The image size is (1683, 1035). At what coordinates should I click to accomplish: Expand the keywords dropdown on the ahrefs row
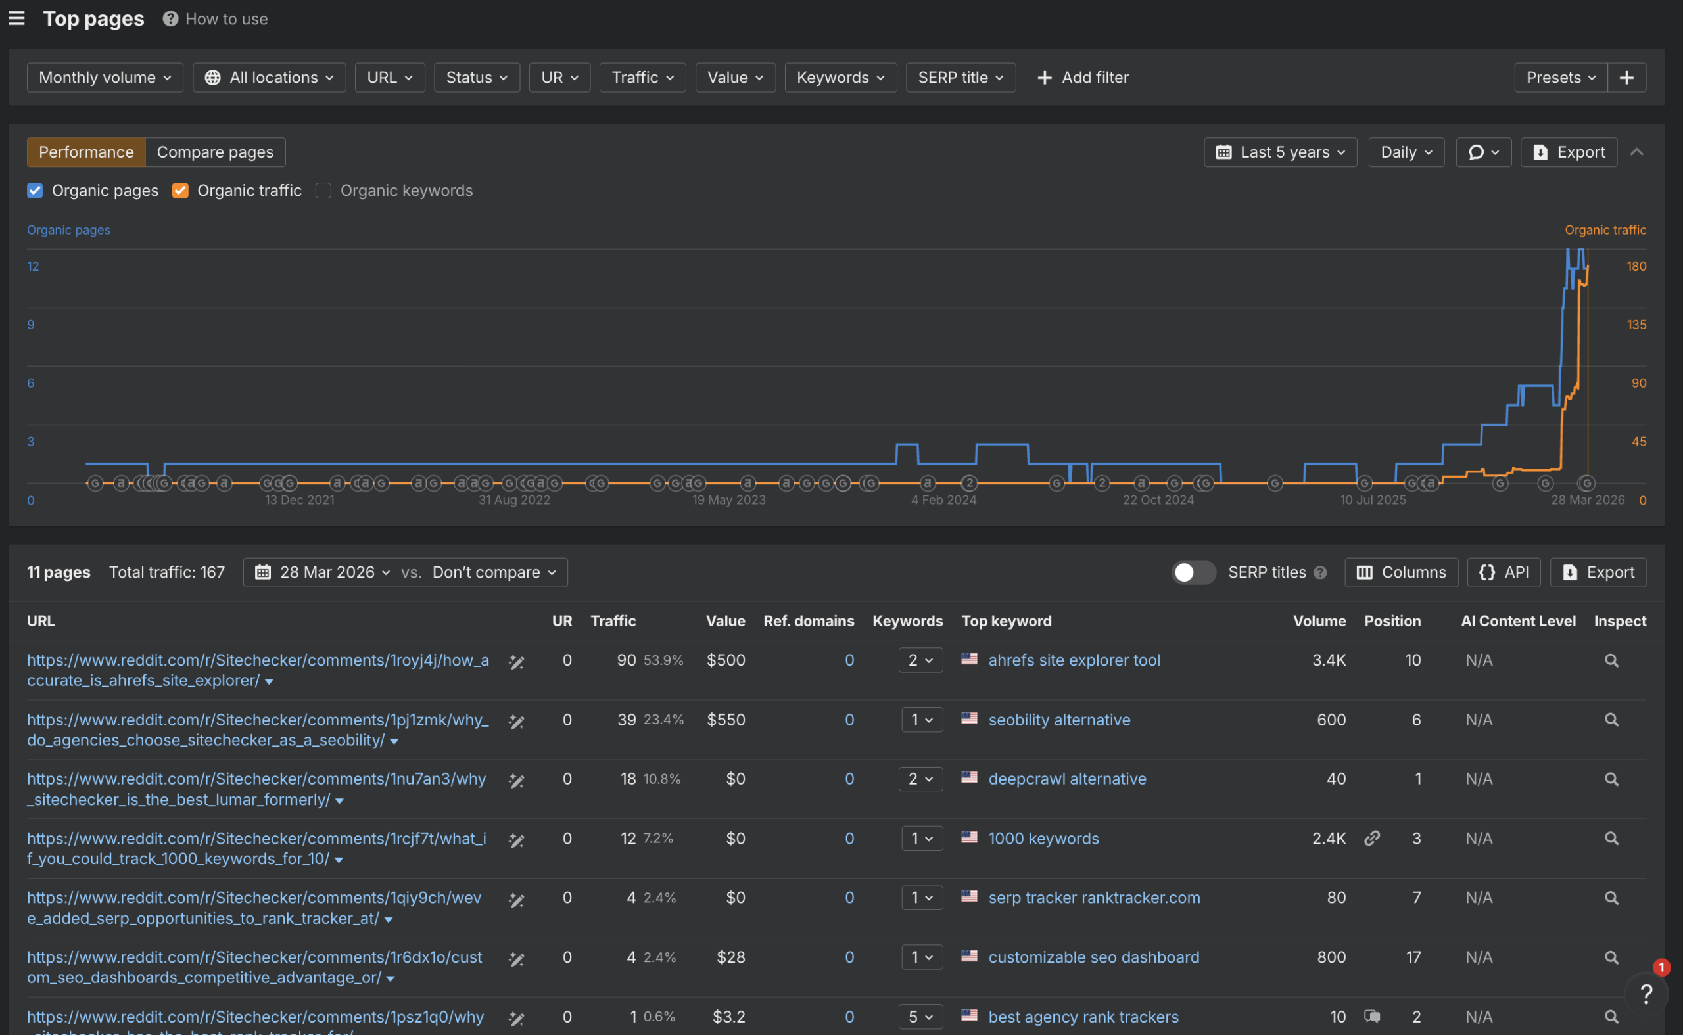click(x=920, y=660)
